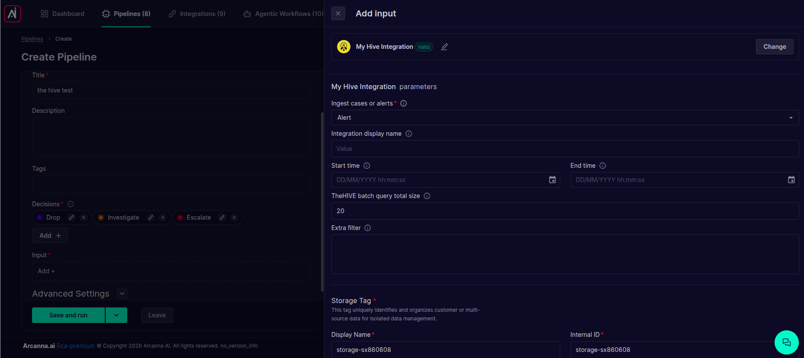The image size is (804, 358).
Task: Show info for Decisions field
Action: [x=71, y=204]
